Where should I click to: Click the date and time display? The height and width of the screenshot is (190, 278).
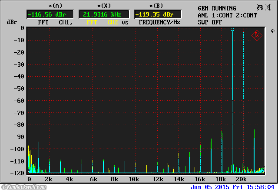[x=232, y=187]
